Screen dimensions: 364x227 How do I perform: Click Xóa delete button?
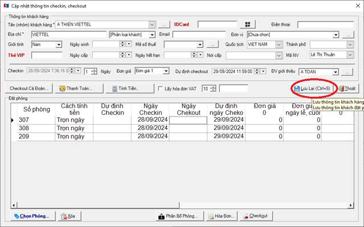[69, 216]
